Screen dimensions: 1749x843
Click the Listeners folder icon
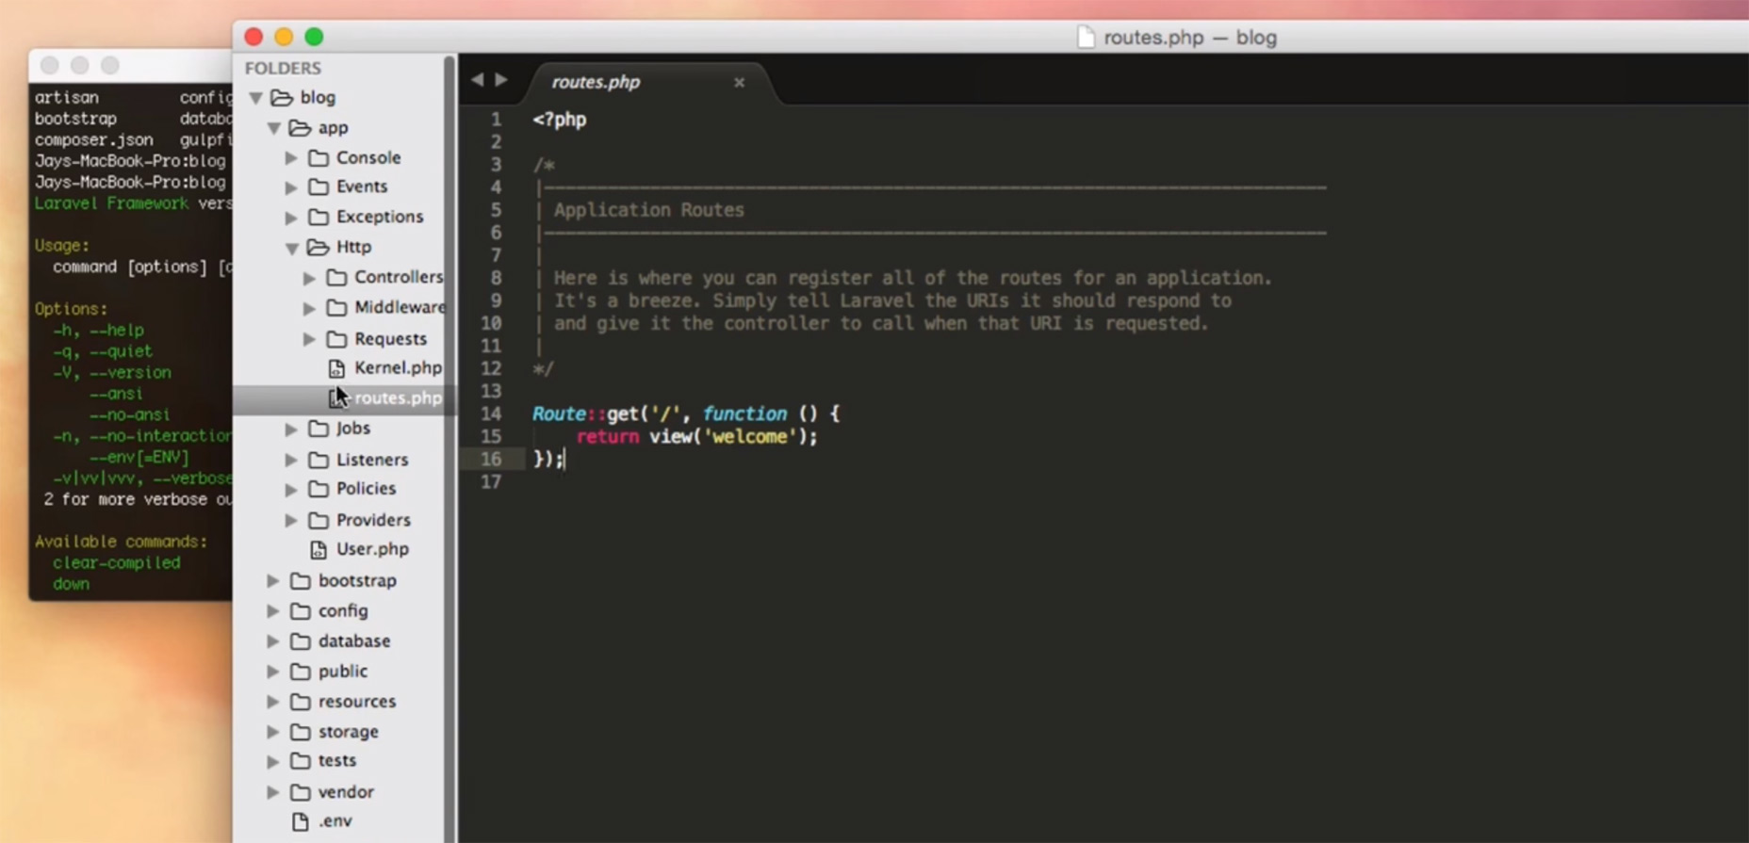(319, 460)
